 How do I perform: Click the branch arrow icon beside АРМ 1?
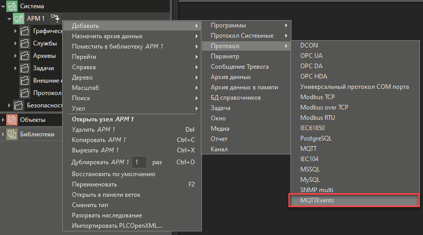(55, 19)
